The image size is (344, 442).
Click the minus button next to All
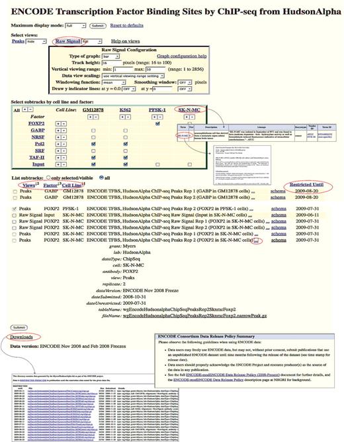(30, 109)
